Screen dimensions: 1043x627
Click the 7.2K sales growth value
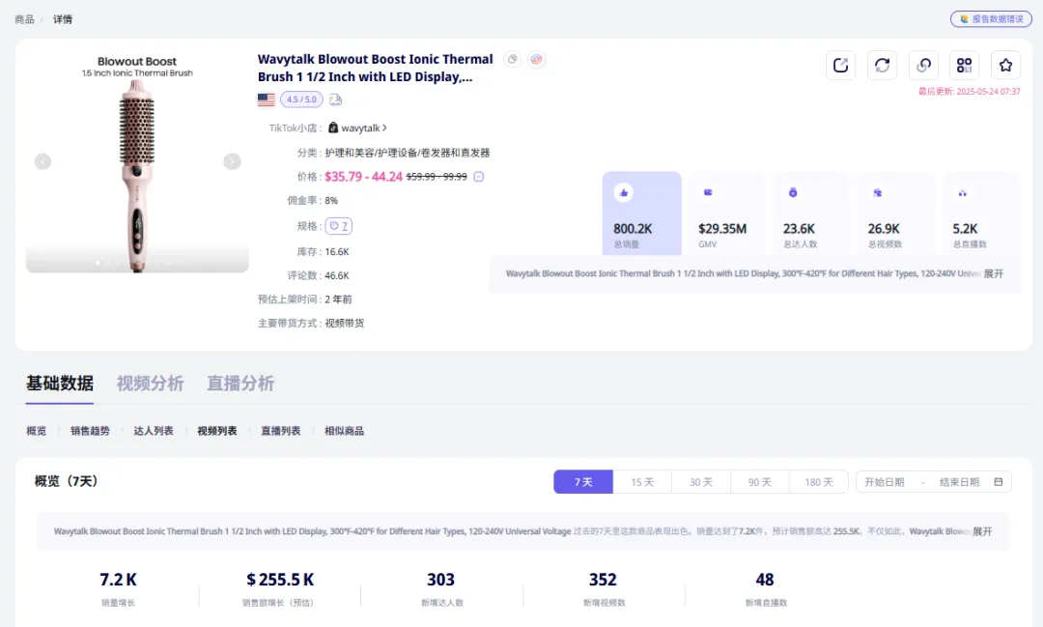[119, 579]
